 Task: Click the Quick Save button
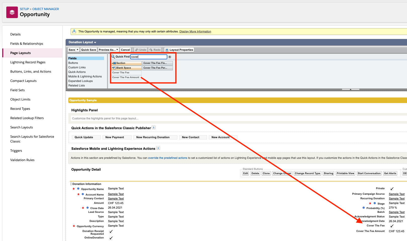[88, 50]
